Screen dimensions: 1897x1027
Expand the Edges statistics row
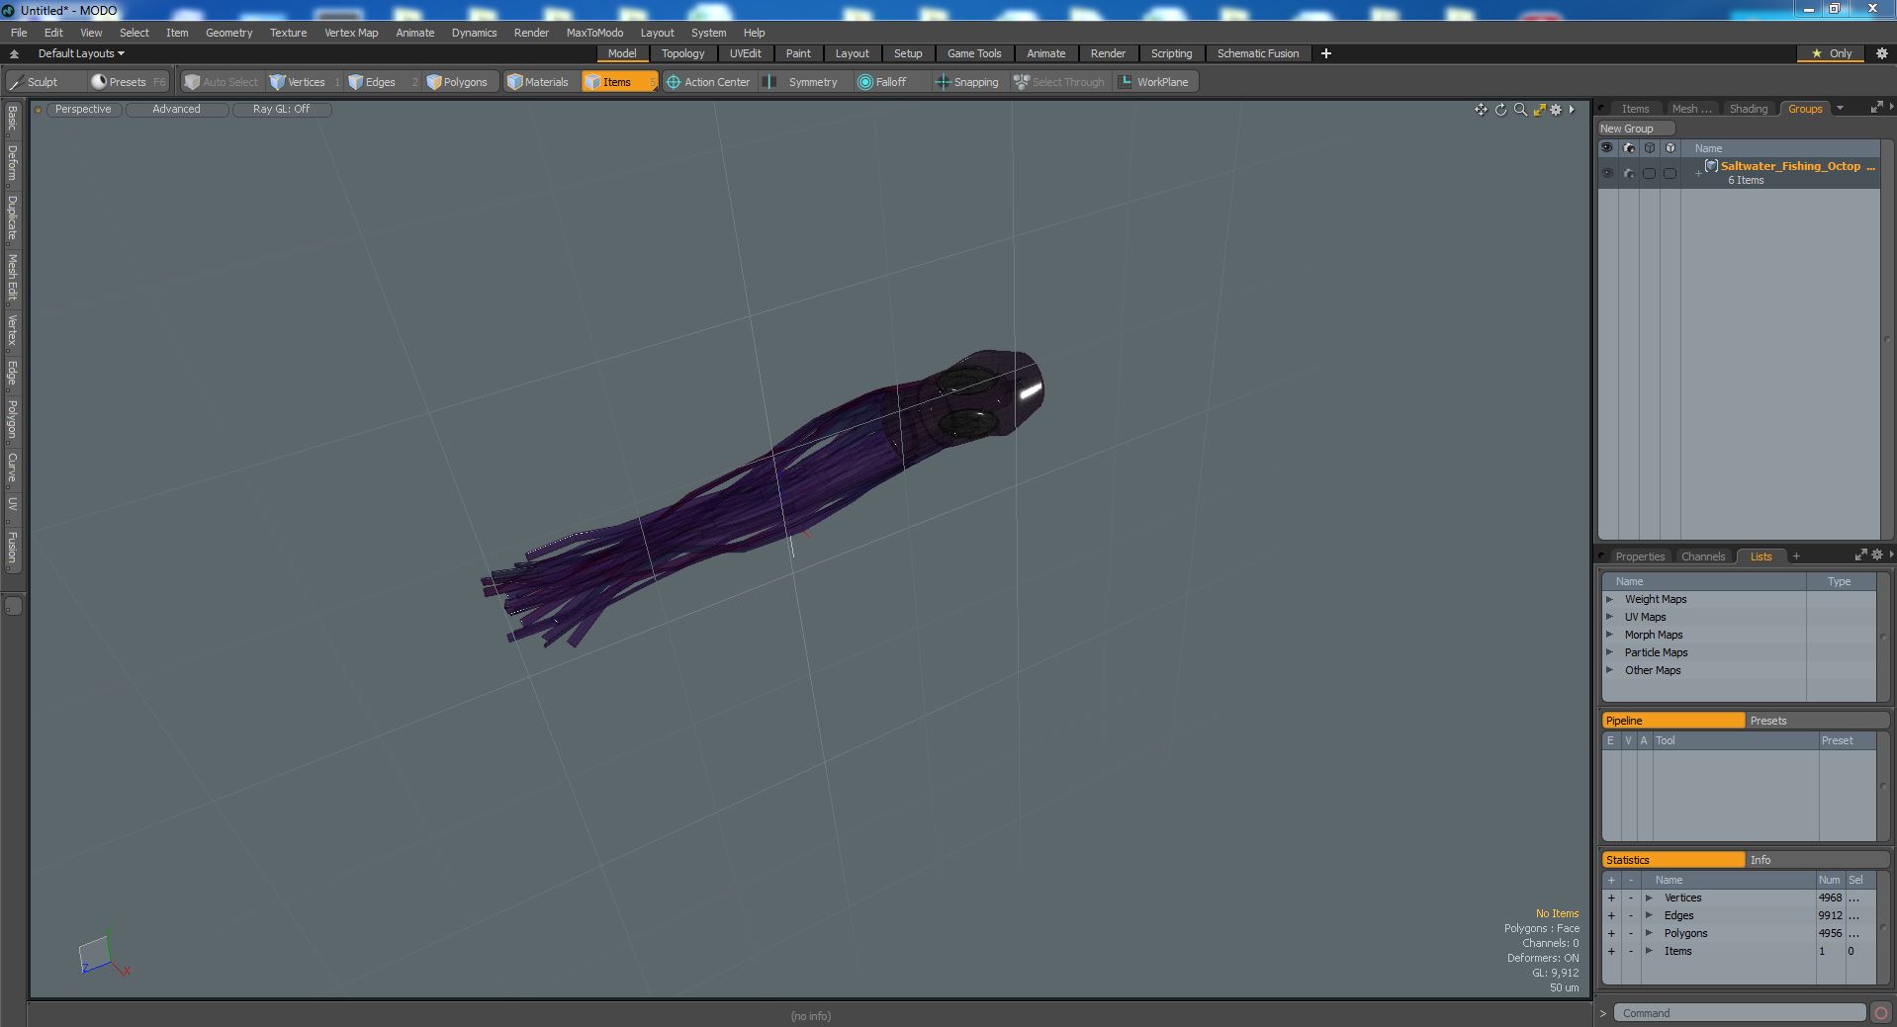(1649, 916)
